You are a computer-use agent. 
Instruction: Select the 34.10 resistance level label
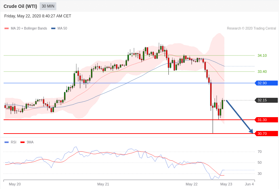pos(262,55)
